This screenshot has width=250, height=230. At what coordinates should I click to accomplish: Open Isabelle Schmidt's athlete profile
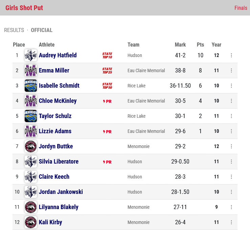[59, 86]
